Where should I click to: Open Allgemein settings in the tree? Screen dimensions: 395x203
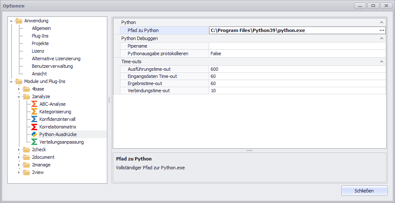pos(41,28)
